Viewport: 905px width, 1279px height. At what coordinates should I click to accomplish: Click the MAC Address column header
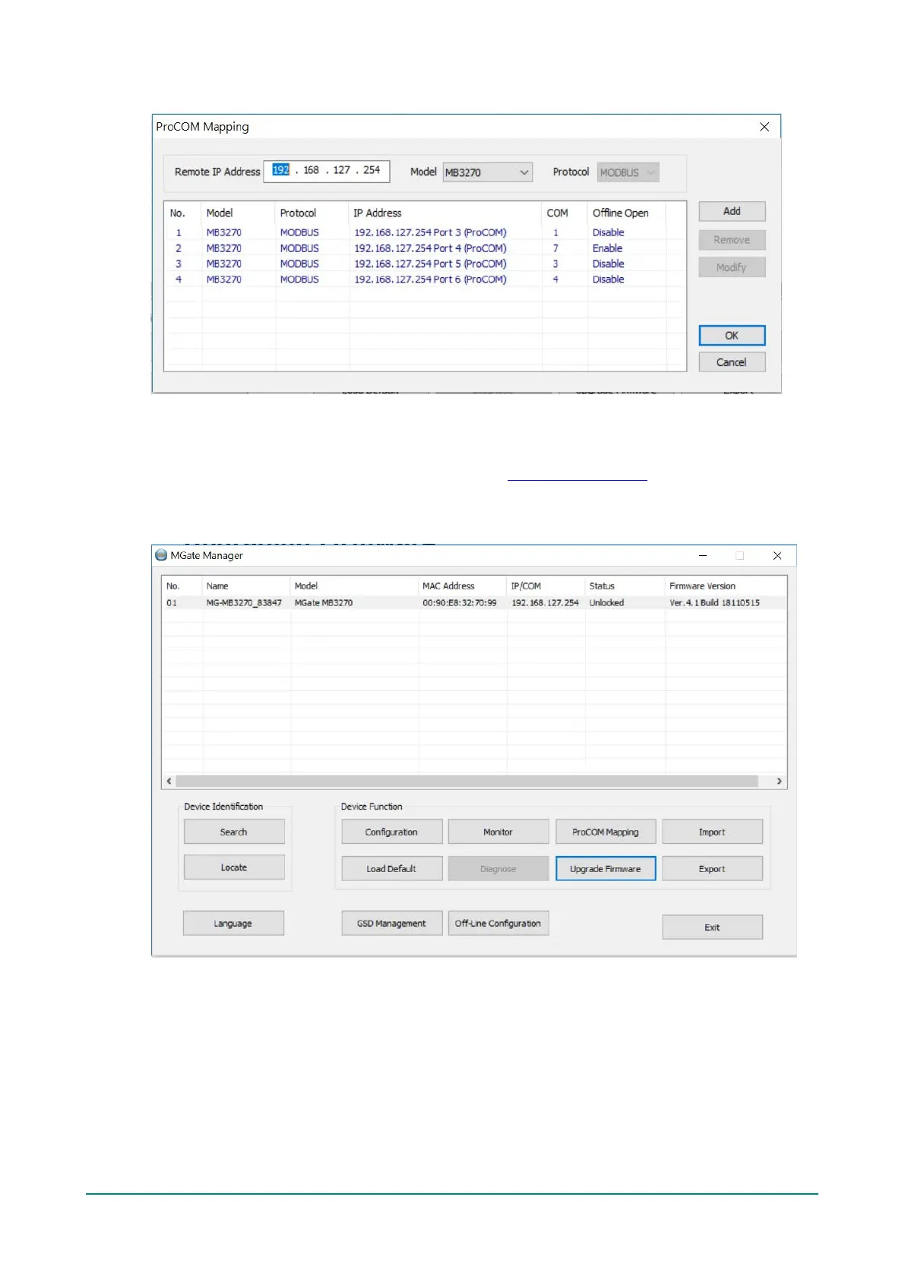[x=462, y=586]
